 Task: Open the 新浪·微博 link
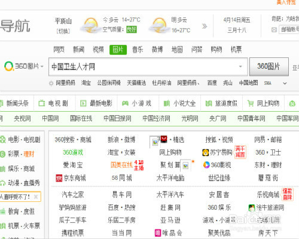121,140
